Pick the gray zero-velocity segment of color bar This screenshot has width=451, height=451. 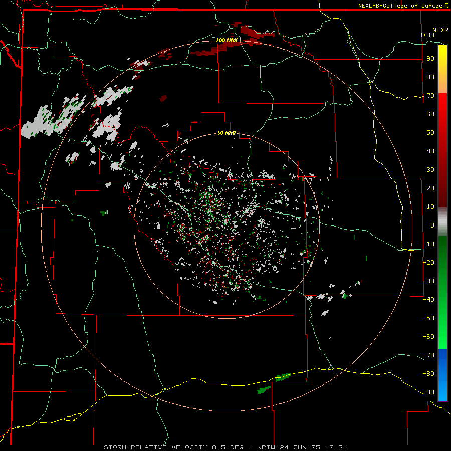coord(442,222)
